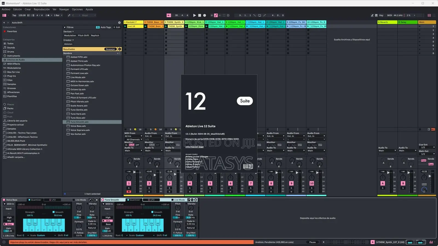The width and height of the screenshot is (438, 246).
Task: Open the Edición menu
Action: tap(18, 9)
